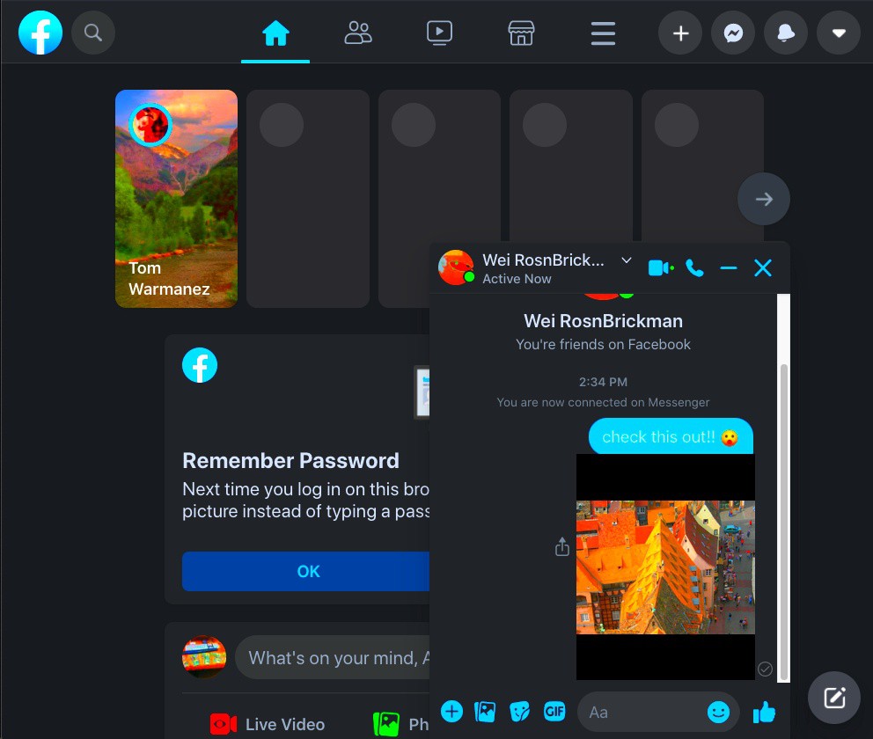
Task: Close the Wei RosnBrickman chat
Action: click(763, 268)
